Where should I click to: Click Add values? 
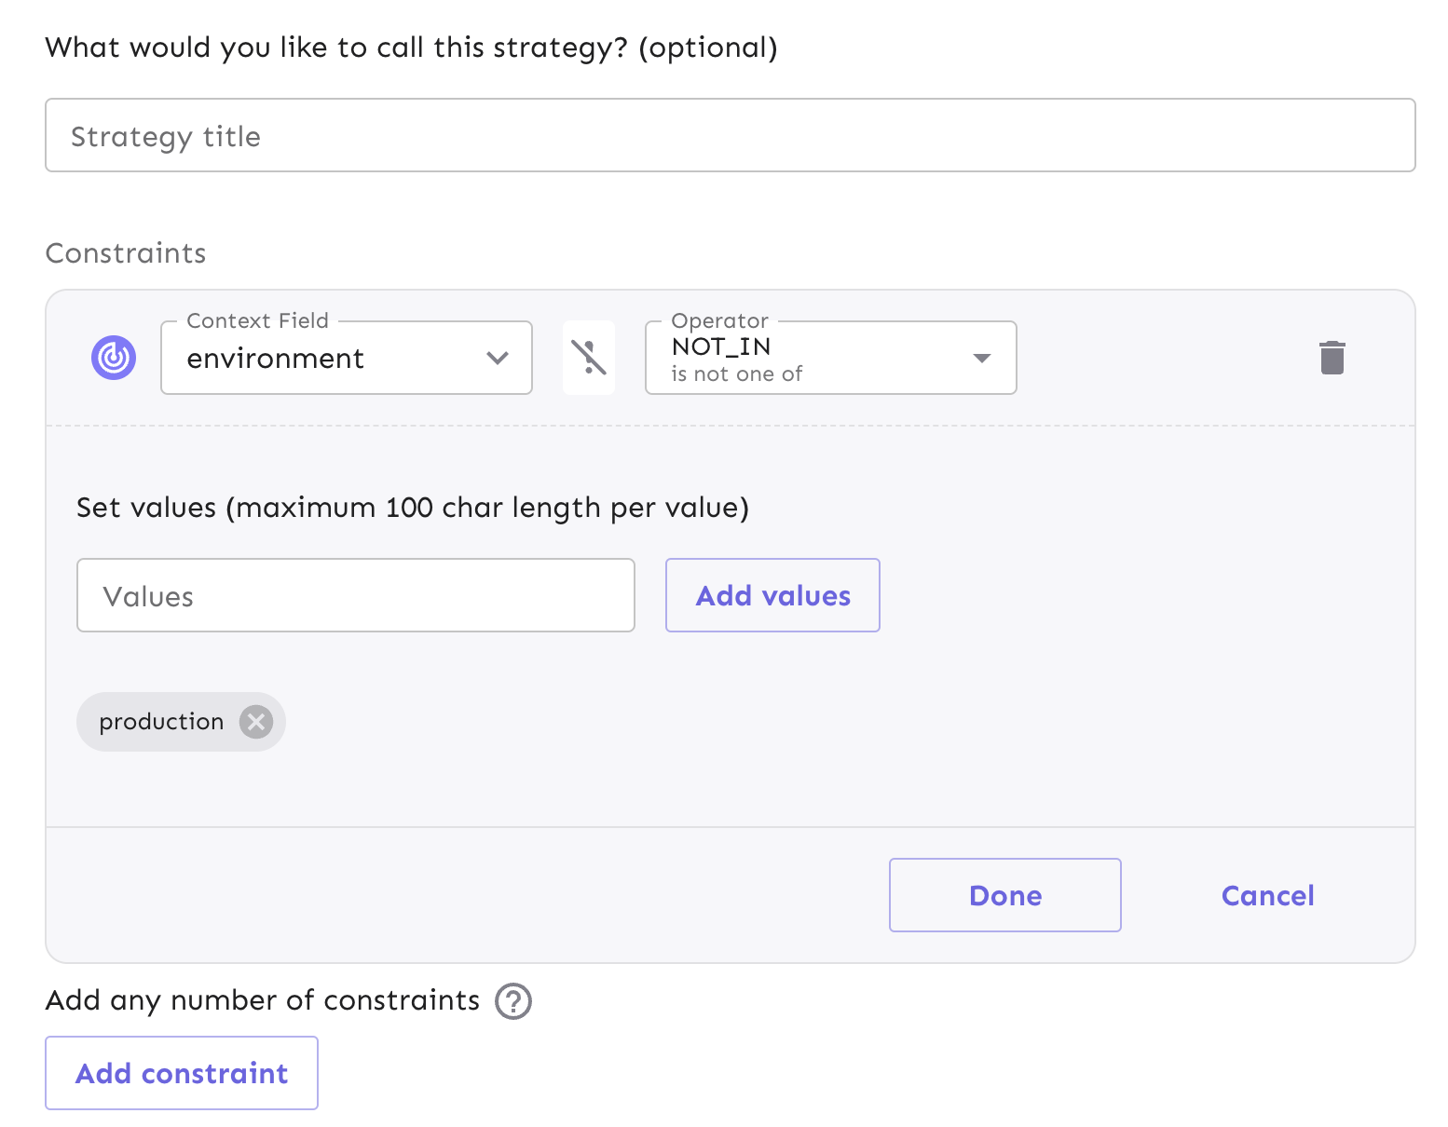(x=772, y=595)
